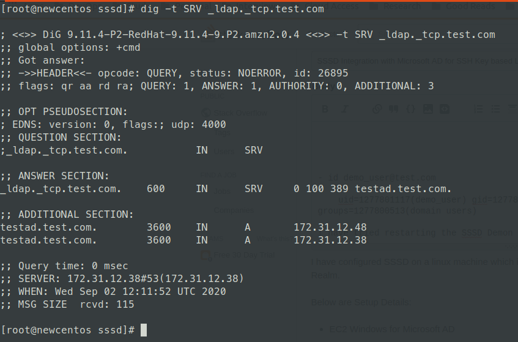
Task: Click the SSSD Integration question title field
Action: [x=416, y=61]
